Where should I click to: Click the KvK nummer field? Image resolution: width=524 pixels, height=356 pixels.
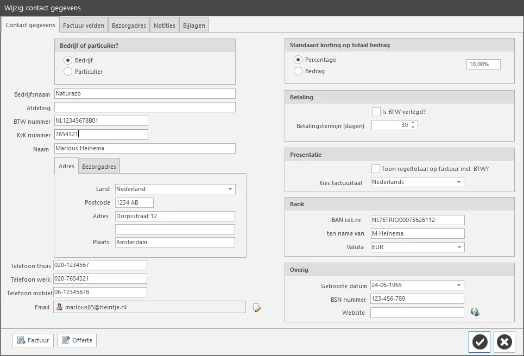(x=101, y=134)
